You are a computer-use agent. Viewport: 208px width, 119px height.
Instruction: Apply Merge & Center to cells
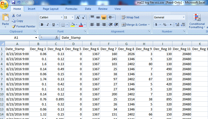134,25
